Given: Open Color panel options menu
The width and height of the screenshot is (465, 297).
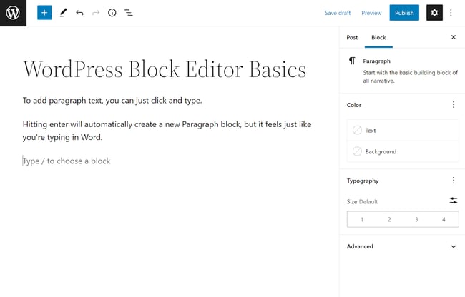Looking at the screenshot, I should tap(454, 105).
